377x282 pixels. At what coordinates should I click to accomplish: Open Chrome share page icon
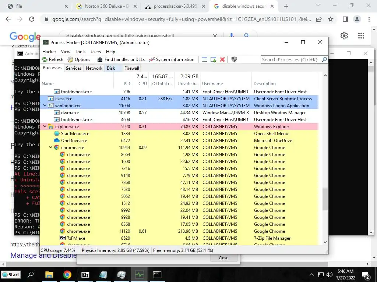(319, 19)
